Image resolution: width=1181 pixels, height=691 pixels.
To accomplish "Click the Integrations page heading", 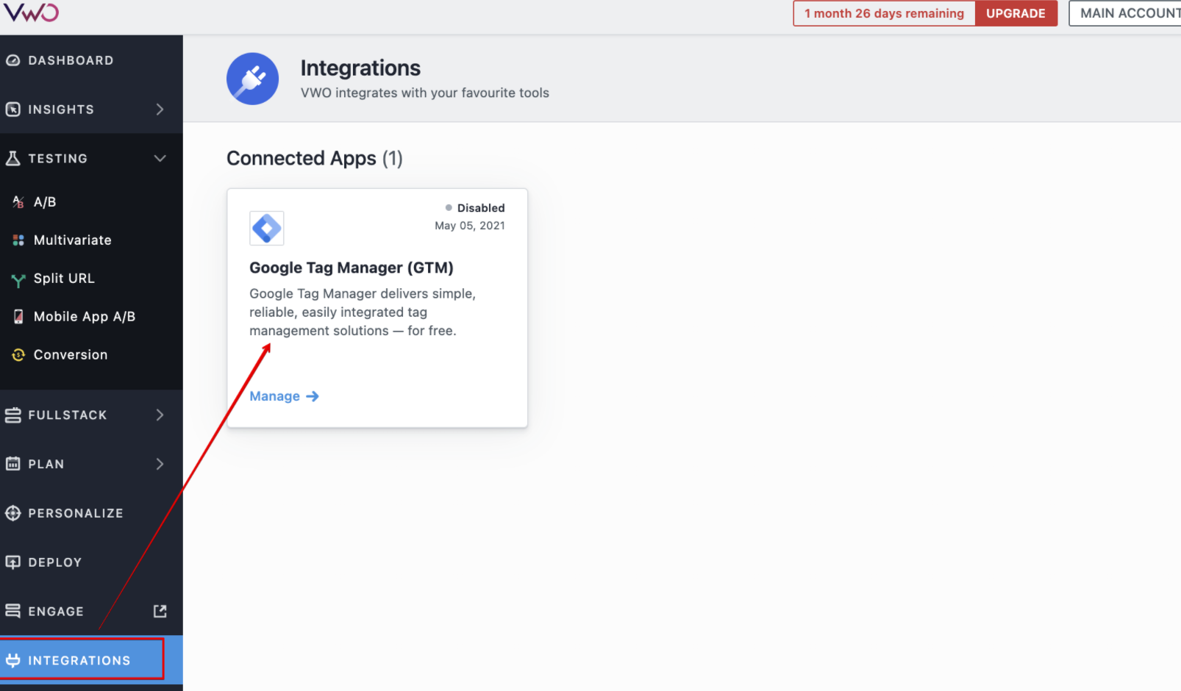I will pyautogui.click(x=360, y=68).
